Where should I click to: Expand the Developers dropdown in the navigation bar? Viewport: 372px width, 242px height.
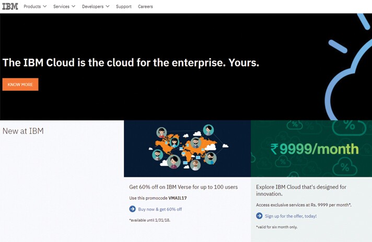tap(96, 7)
